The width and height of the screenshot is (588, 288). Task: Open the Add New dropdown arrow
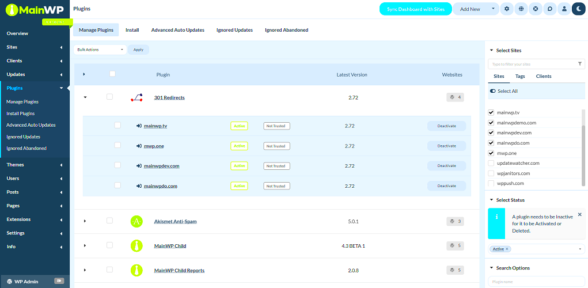(493, 9)
